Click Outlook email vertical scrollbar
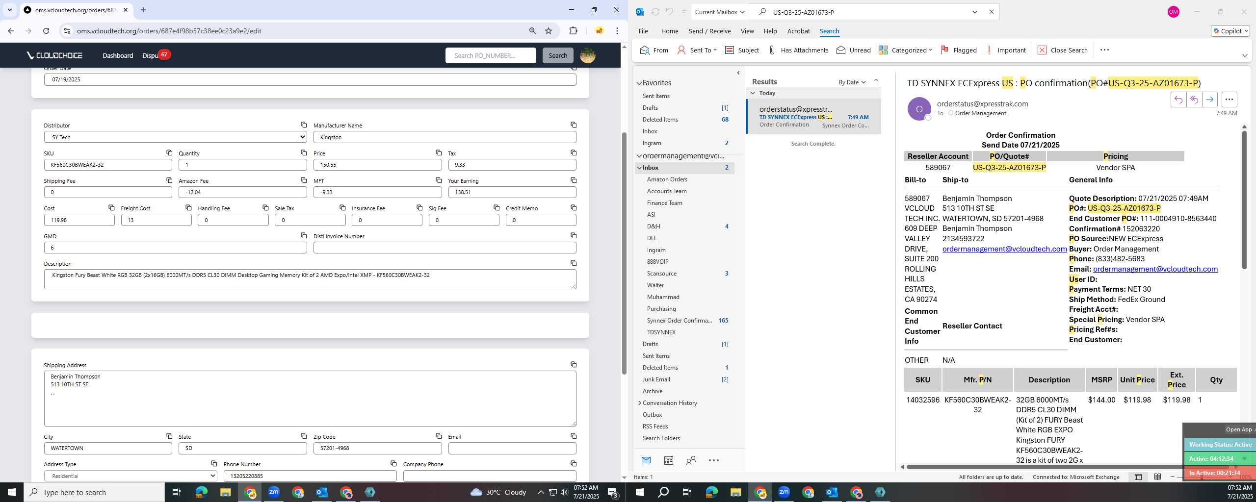 point(1244,200)
